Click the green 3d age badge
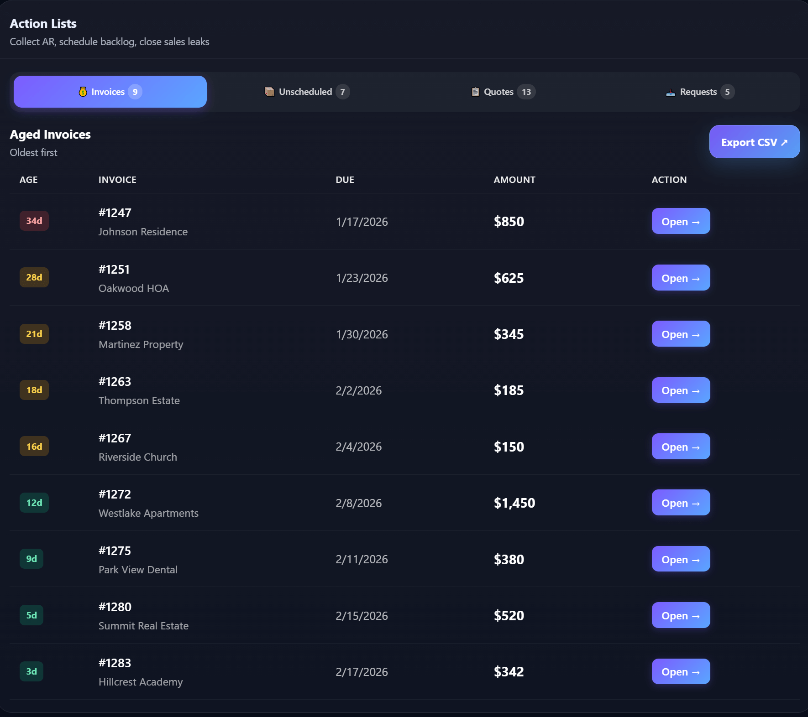 [x=31, y=671]
